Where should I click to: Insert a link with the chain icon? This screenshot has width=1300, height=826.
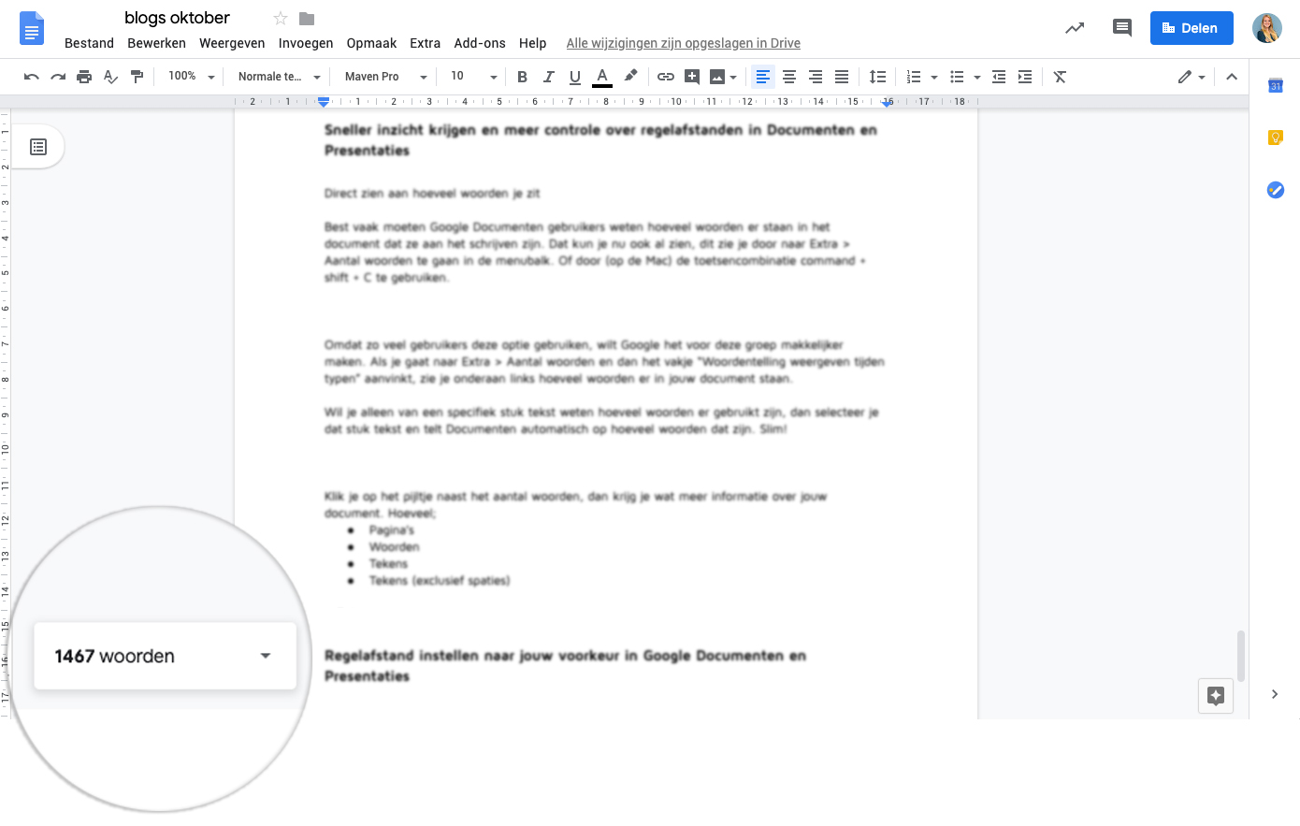[666, 77]
